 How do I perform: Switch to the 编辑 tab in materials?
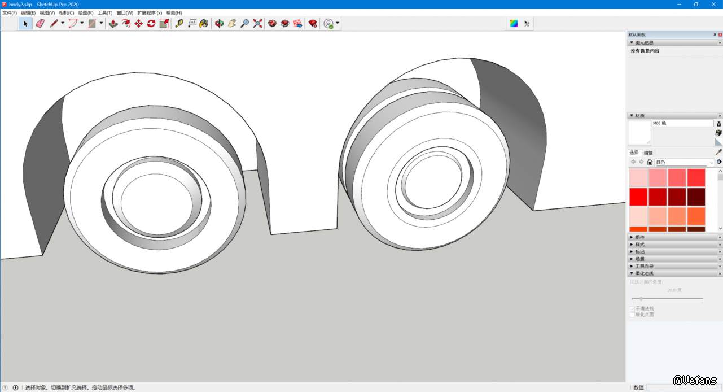tap(648, 153)
